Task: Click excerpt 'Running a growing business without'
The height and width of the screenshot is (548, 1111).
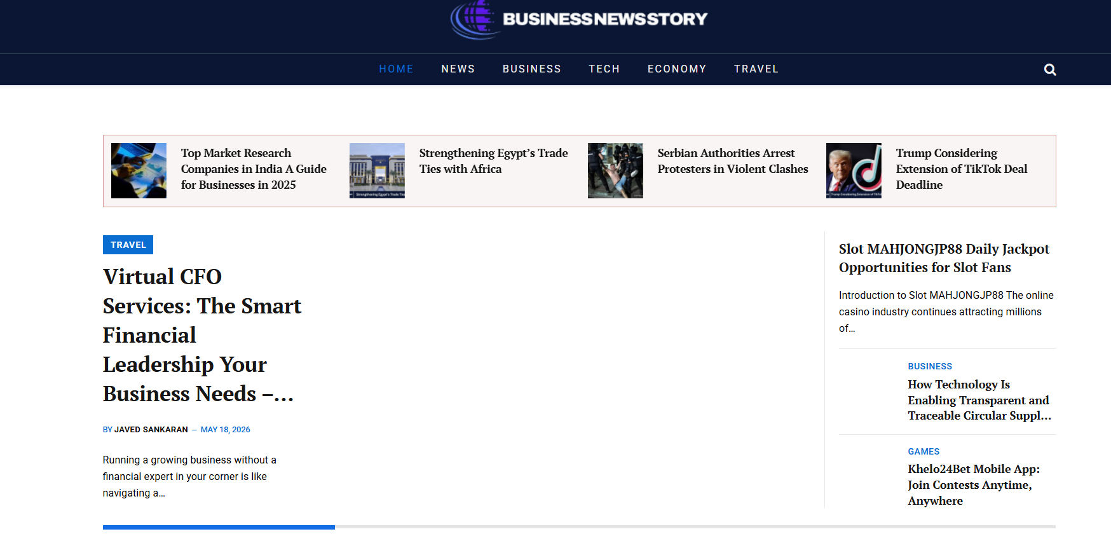Action: coord(189,476)
